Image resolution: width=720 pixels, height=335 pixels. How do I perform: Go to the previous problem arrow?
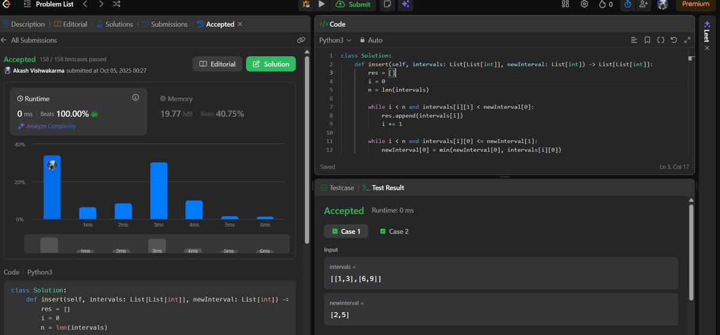(x=85, y=4)
